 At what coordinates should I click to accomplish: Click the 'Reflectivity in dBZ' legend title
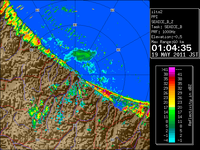click(x=190, y=105)
